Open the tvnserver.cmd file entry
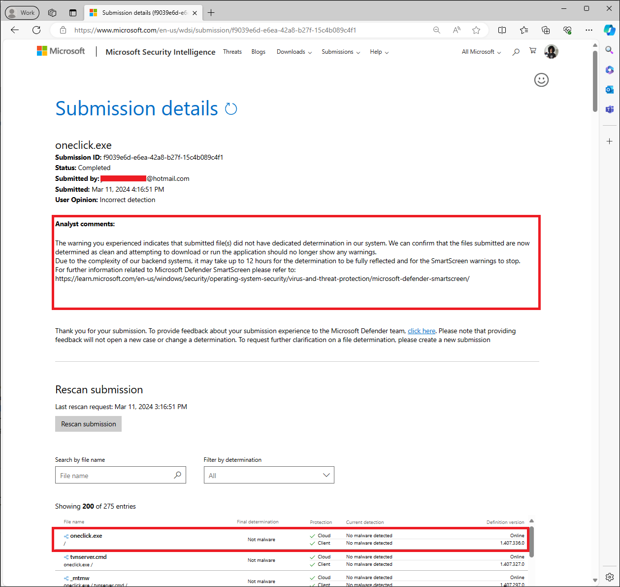 (88, 557)
